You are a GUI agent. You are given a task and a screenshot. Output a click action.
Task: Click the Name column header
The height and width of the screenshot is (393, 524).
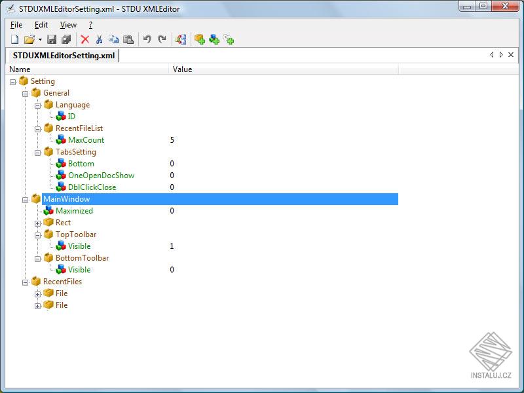click(x=88, y=69)
